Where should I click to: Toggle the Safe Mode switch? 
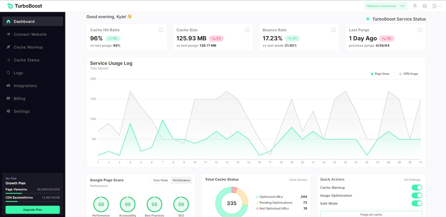coord(417,203)
